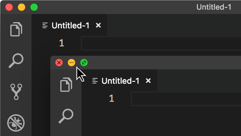The image size is (241, 136).
Task: Open Explorer in the foreground window's activity bar
Action: click(66, 85)
